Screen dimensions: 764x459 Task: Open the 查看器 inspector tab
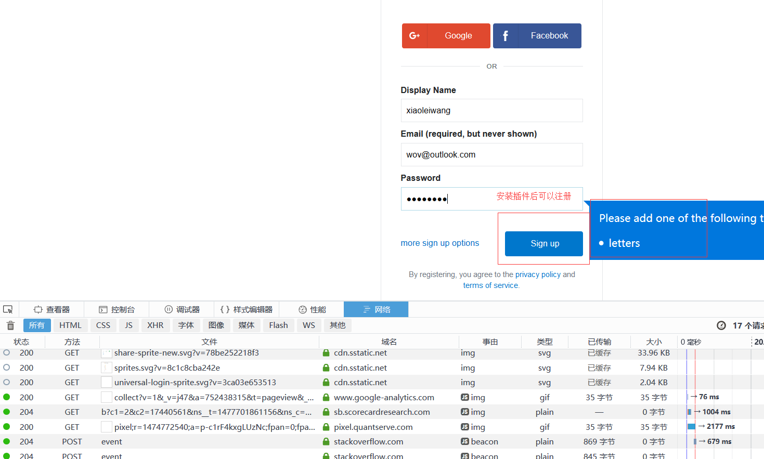(51, 309)
